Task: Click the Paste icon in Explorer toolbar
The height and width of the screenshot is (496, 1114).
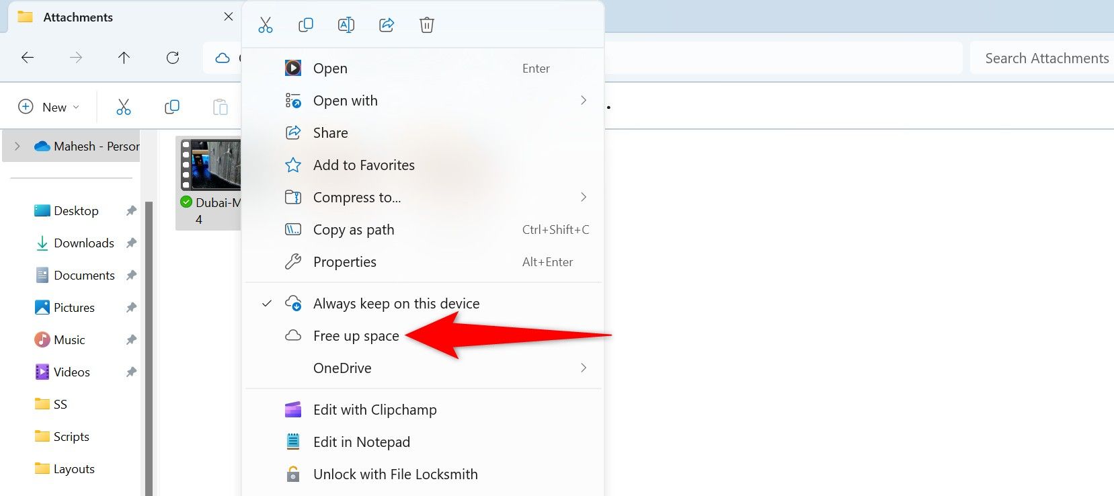Action: (221, 107)
